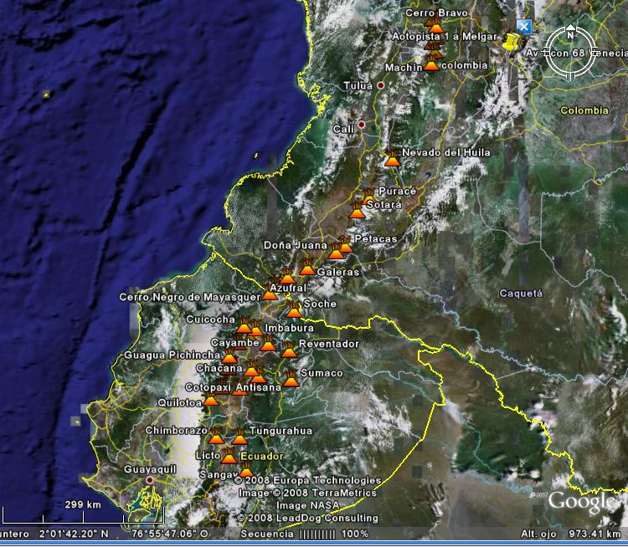This screenshot has height=547, width=628.
Task: Click the Sumaco volcano marker
Action: (291, 378)
